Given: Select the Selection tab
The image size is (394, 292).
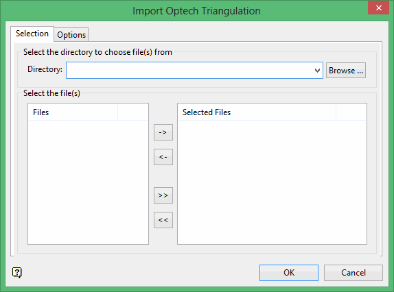Looking at the screenshot, I should [32, 34].
